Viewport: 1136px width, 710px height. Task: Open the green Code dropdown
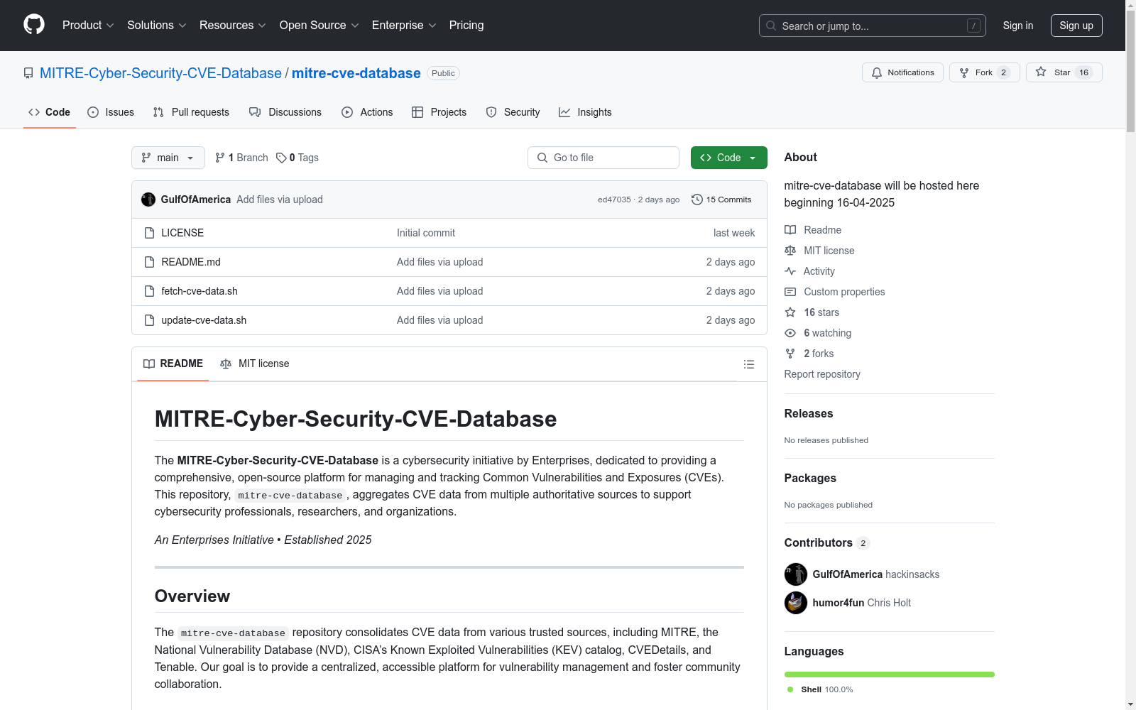tap(728, 158)
